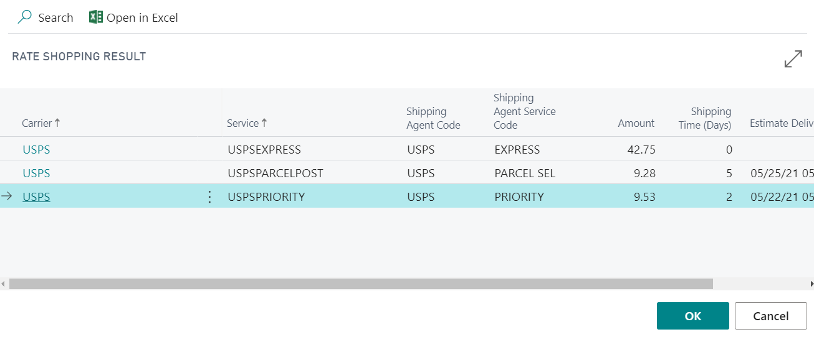The width and height of the screenshot is (814, 337).
Task: Click the Excel icon in toolbar
Action: coord(96,17)
